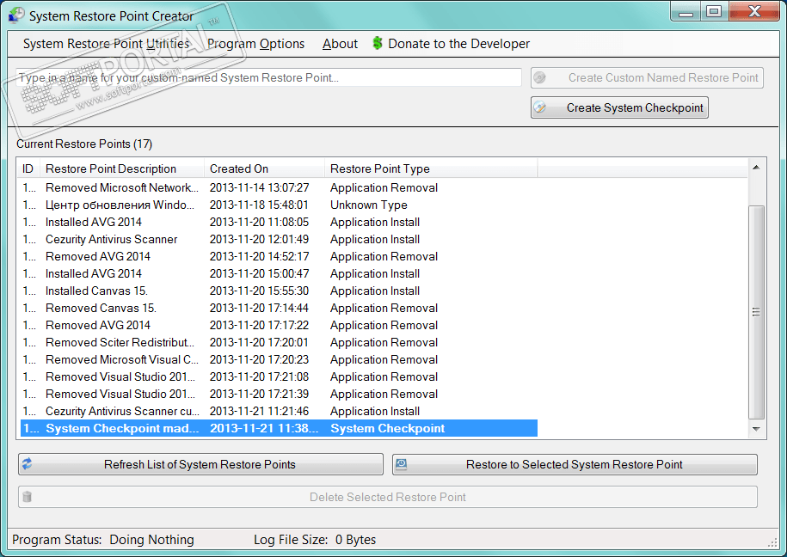Image resolution: width=787 pixels, height=557 pixels.
Task: Click date 2013-11-14 13:07:27
Action: click(x=259, y=187)
